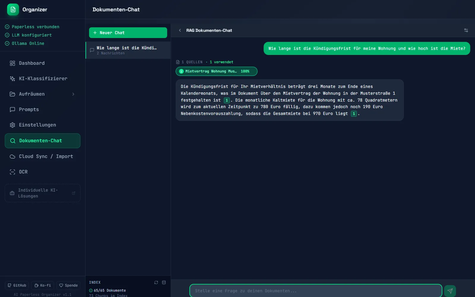Click citation 1 after 'Euro liegt'
The height and width of the screenshot is (297, 475).
(354, 114)
